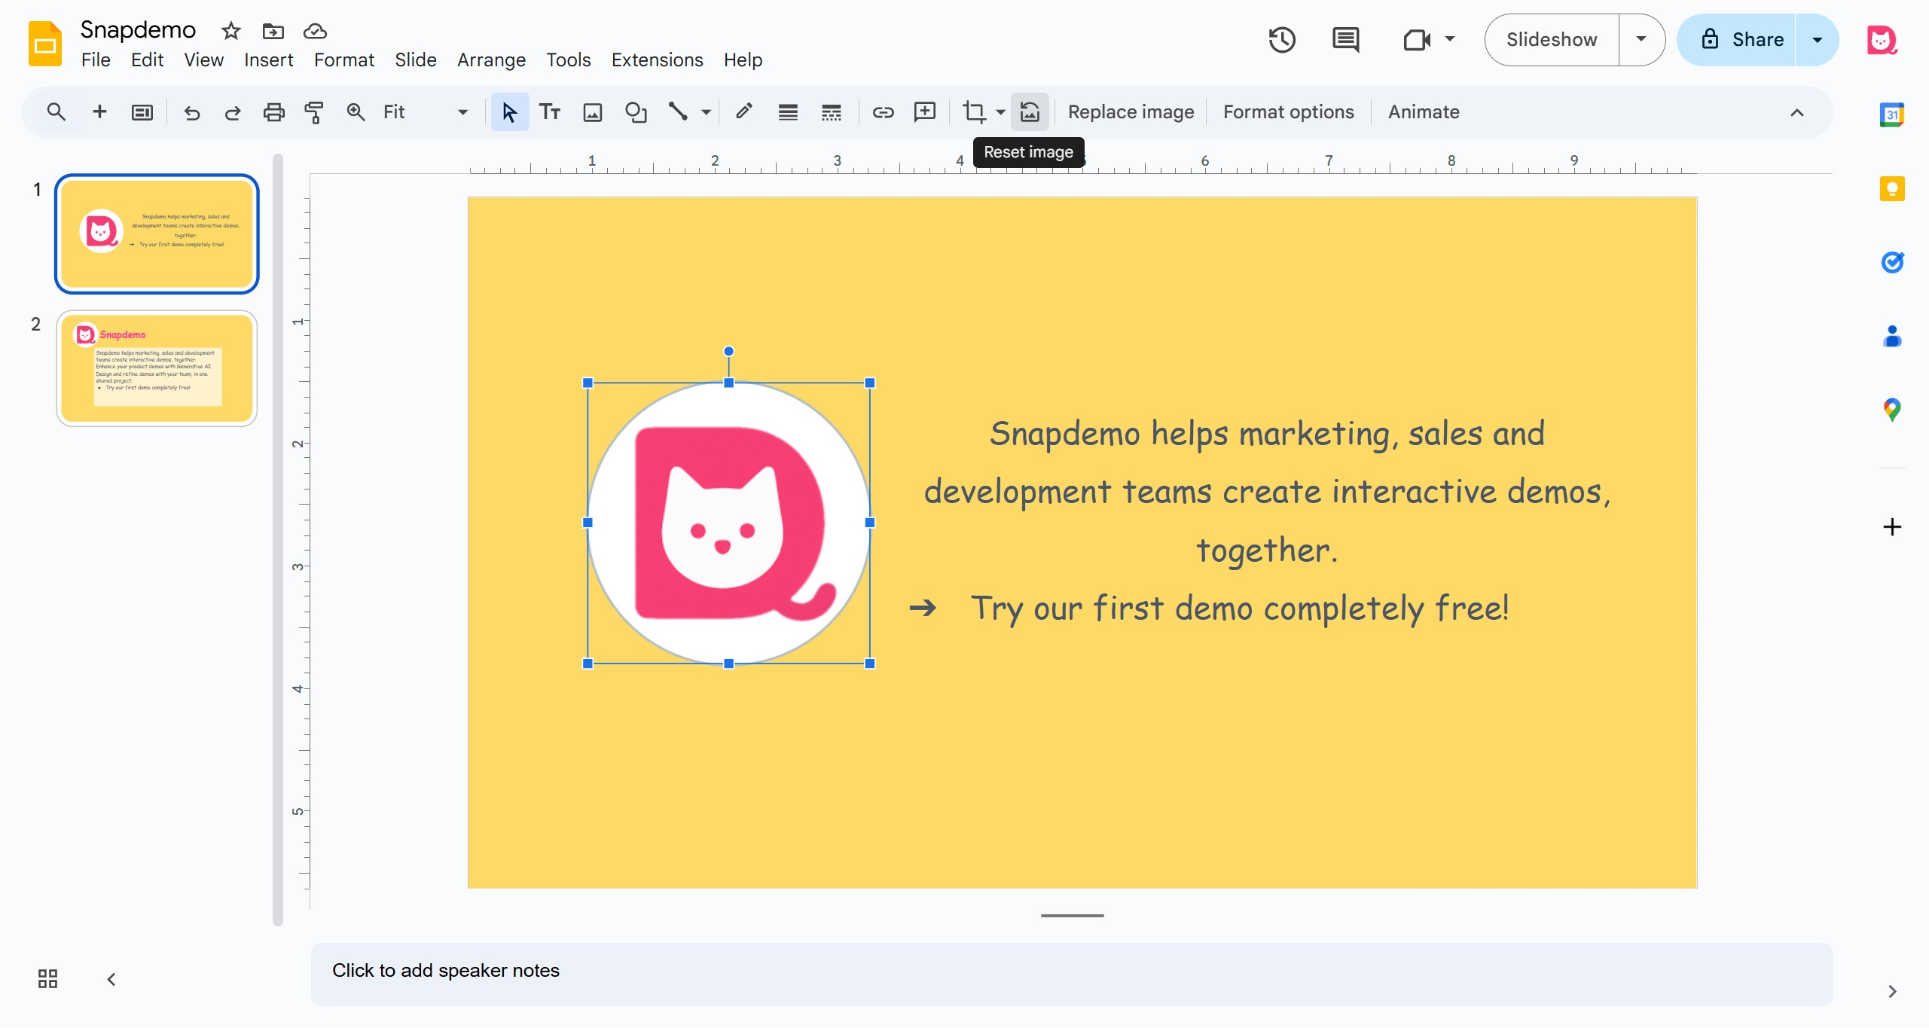
Task: Open the Arrange menu
Action: [x=491, y=59]
